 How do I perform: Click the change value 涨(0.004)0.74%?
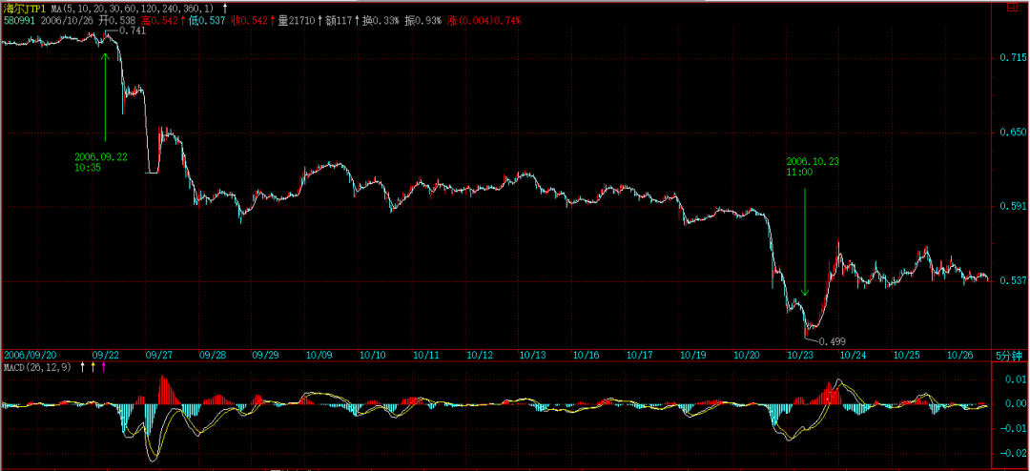[x=484, y=21]
